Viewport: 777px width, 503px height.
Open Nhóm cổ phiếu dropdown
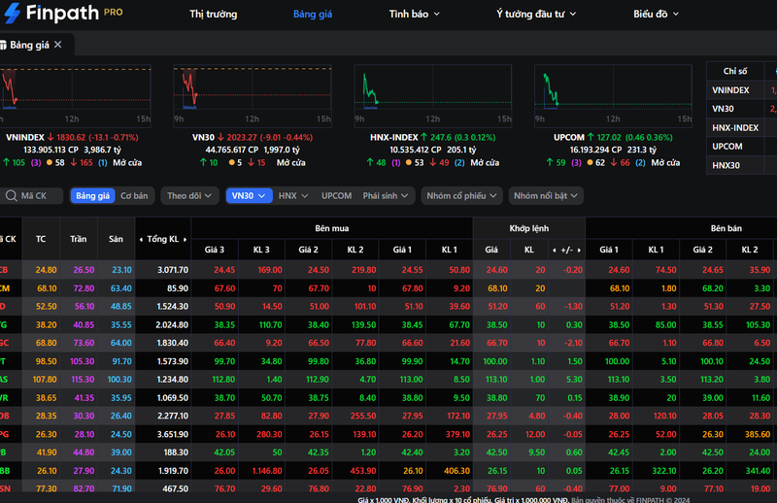coord(461,196)
